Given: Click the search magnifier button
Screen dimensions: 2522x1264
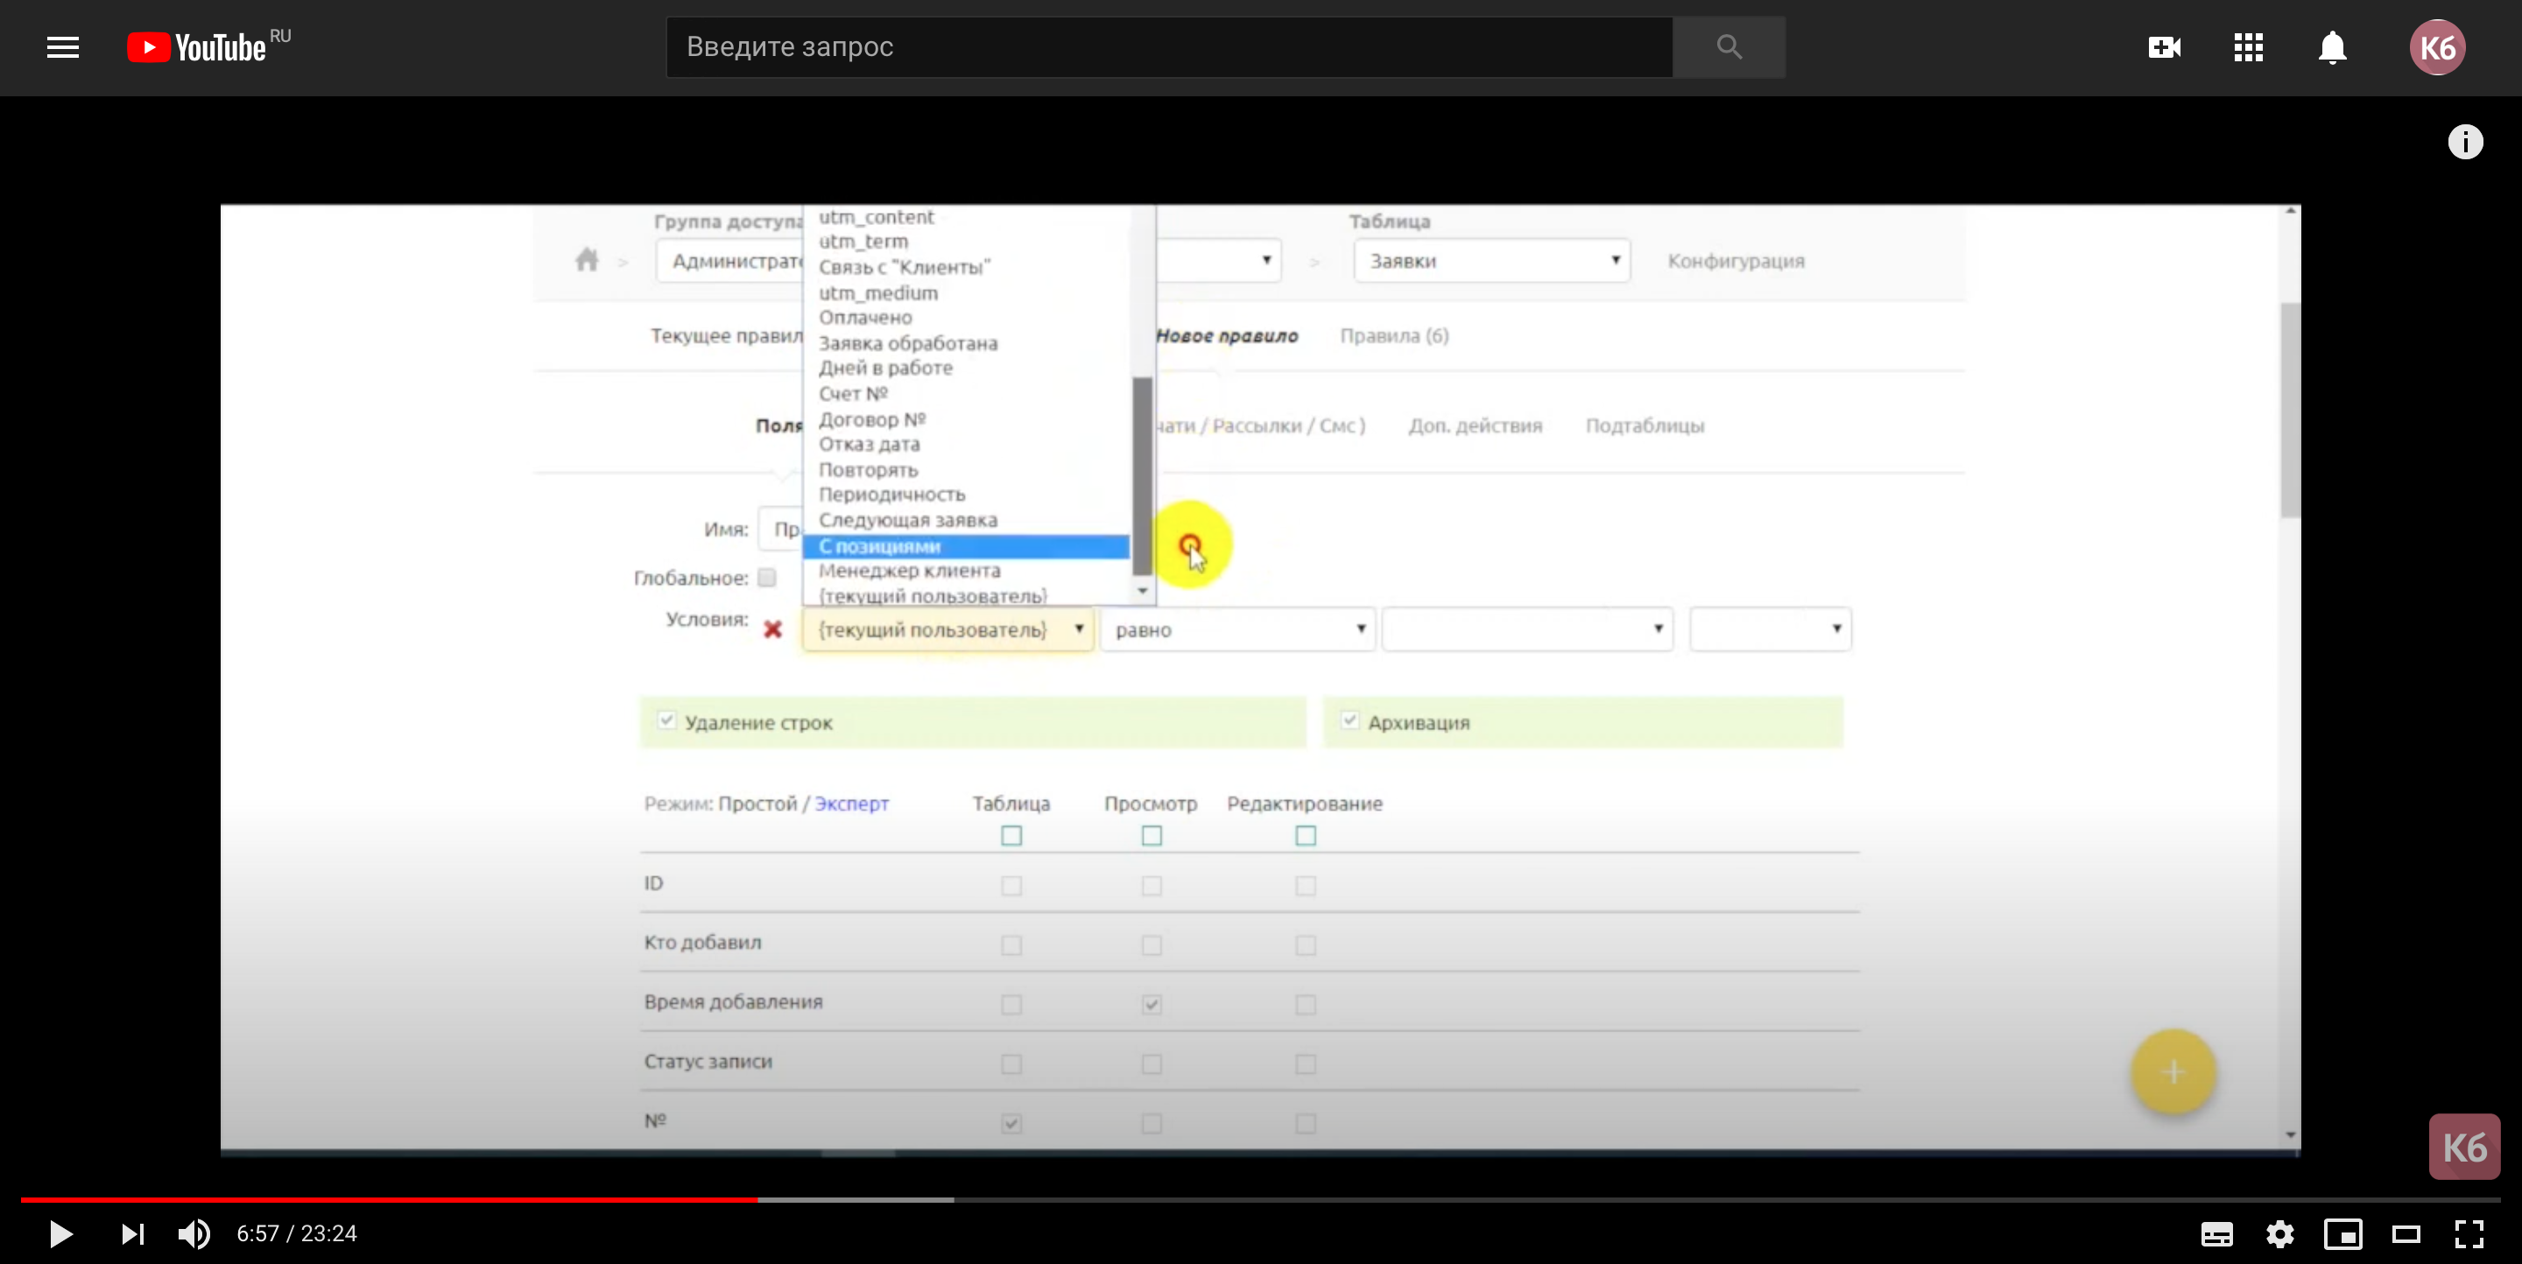Looking at the screenshot, I should click(1729, 47).
